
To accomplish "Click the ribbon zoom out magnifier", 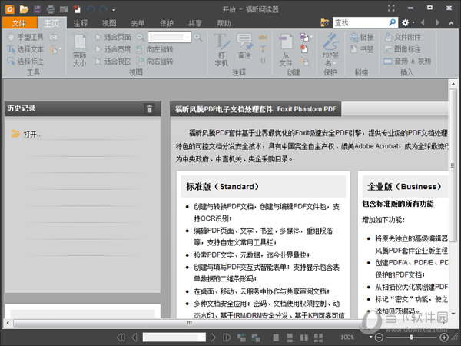I will point(141,37).
